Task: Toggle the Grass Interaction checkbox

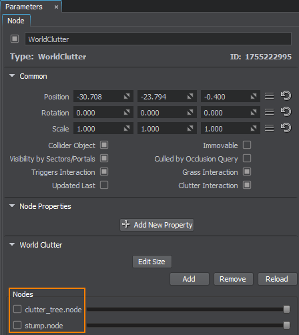Action: point(247,172)
